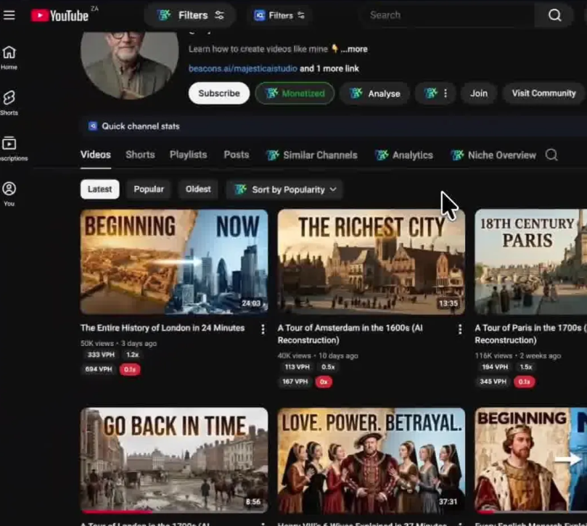
Task: Open the Posts tab
Action: point(236,155)
